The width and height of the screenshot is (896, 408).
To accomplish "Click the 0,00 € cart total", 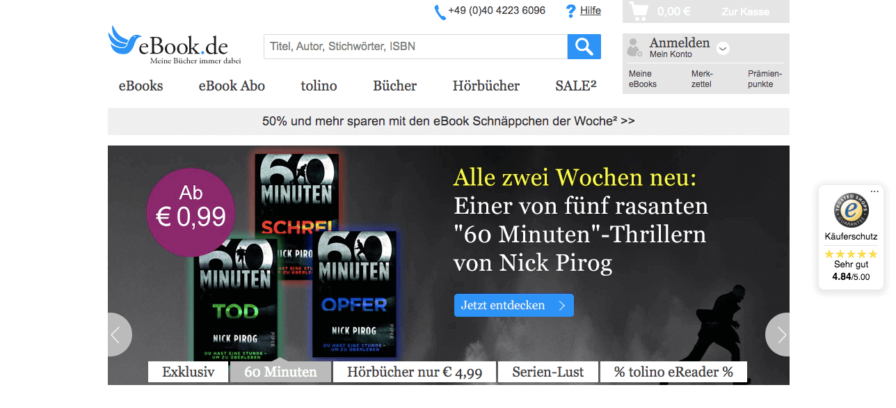I will point(673,11).
